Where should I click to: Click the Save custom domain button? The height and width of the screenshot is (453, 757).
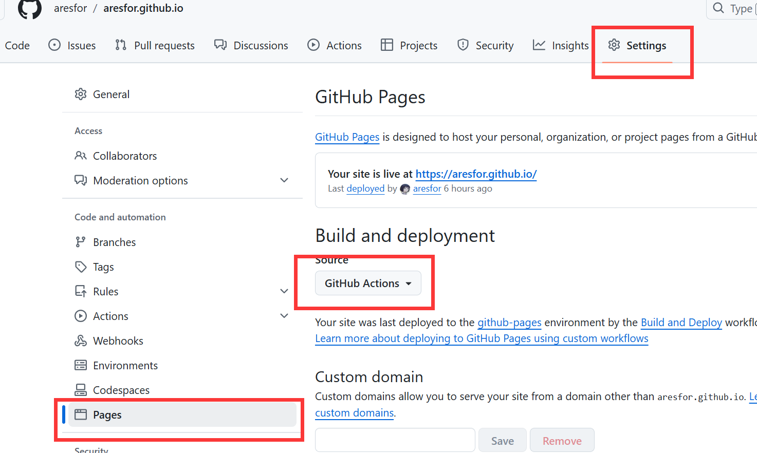[502, 441]
